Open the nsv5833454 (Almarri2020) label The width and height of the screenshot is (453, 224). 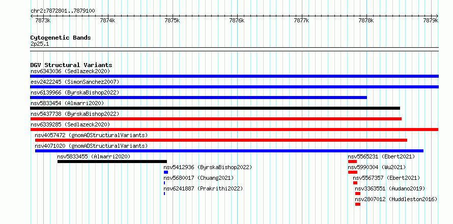point(67,103)
